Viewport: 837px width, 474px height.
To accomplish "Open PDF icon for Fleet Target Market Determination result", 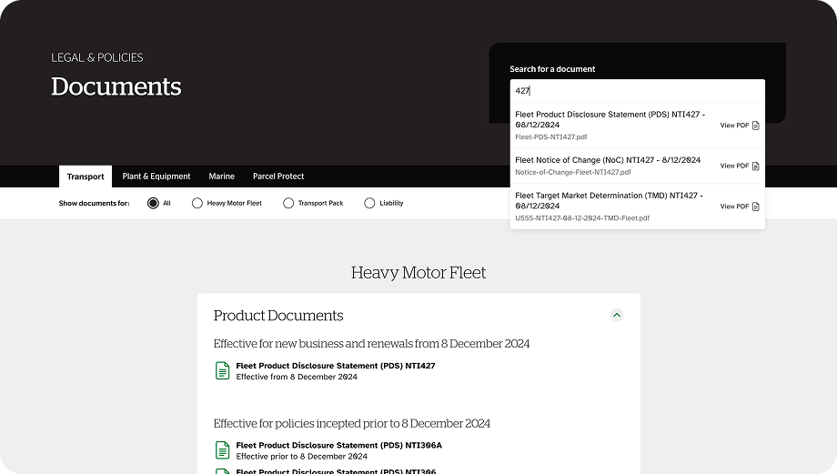I will (x=755, y=207).
